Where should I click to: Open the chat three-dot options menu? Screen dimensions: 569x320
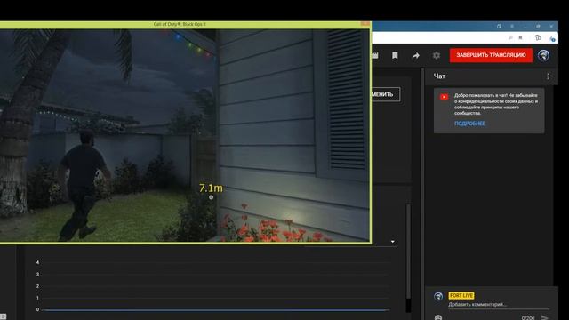click(548, 76)
